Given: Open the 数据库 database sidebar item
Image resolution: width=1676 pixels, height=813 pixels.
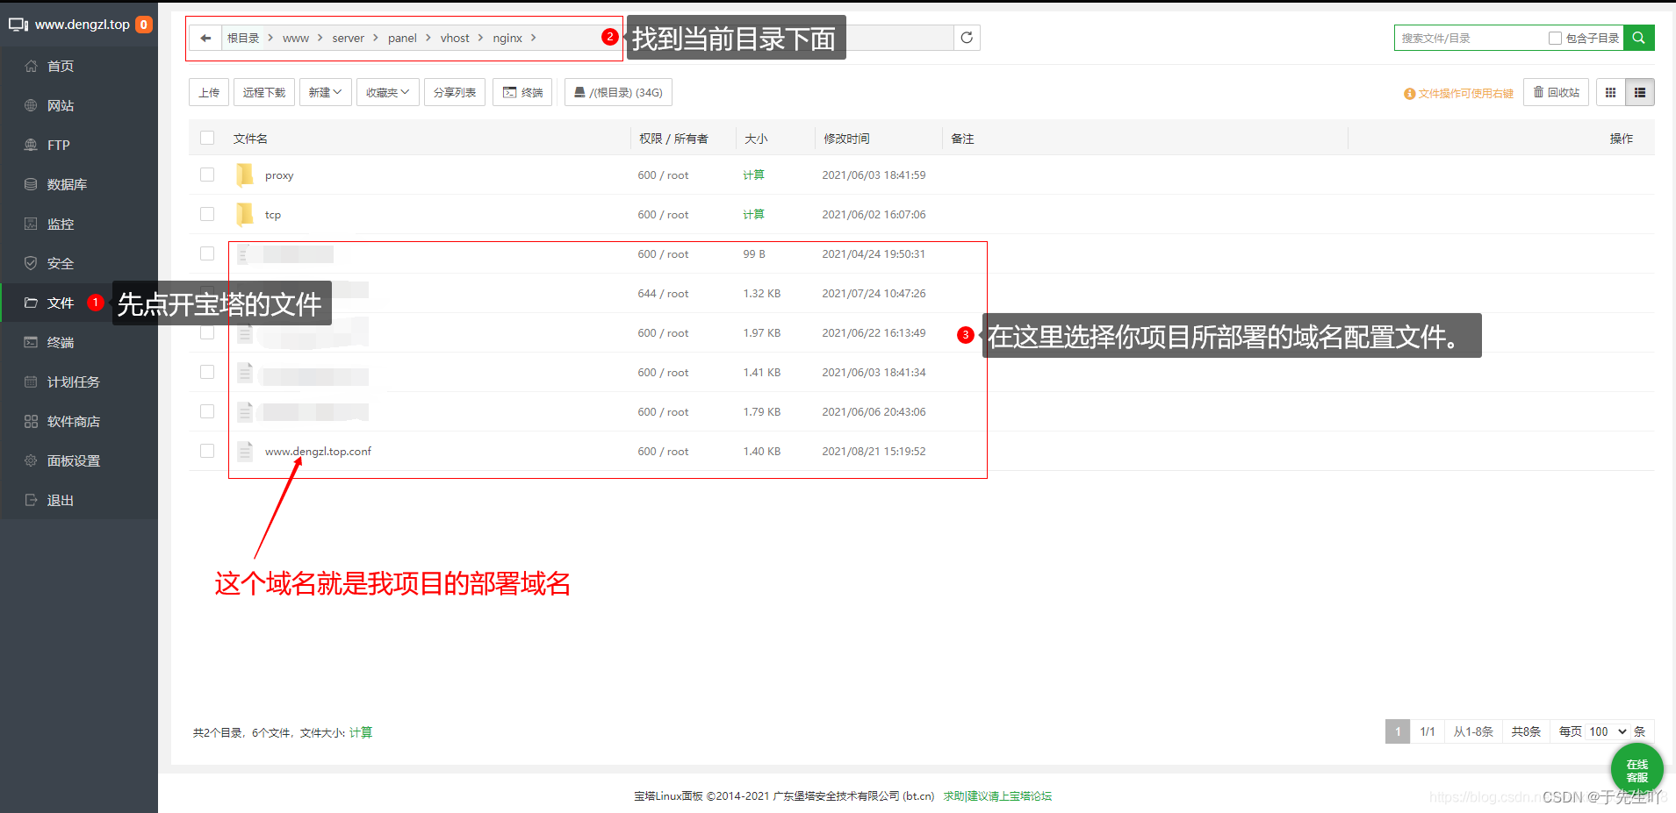Looking at the screenshot, I should 79,184.
